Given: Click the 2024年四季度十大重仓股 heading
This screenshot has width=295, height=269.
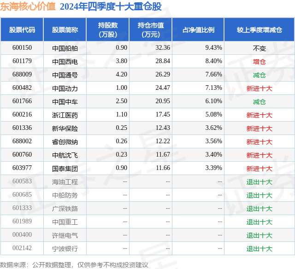Looking at the screenshot, I should (111, 6).
